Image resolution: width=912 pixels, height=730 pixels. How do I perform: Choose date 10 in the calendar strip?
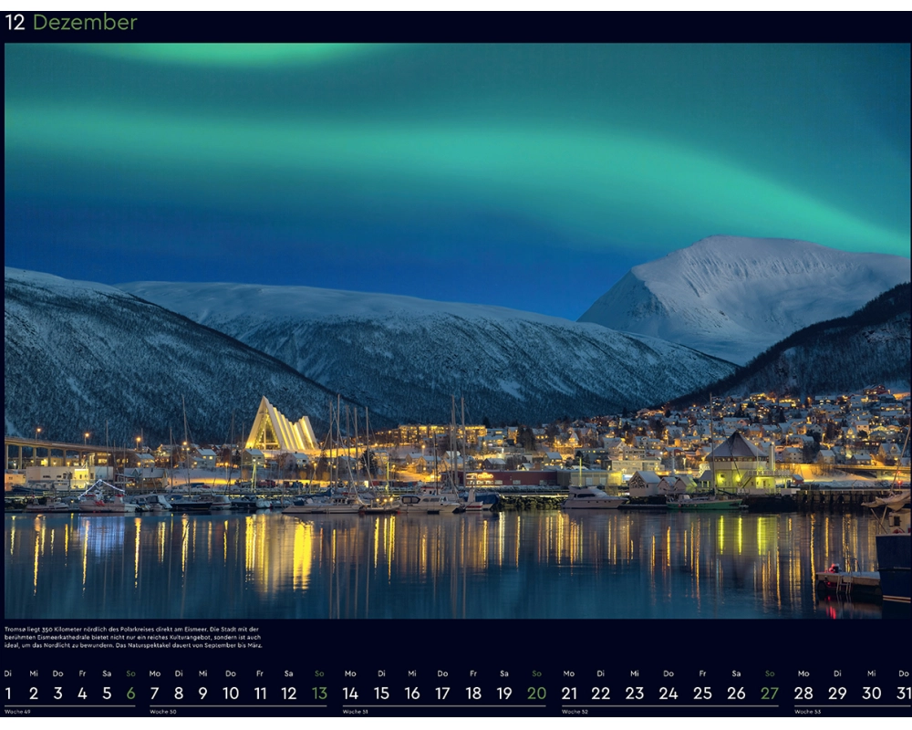[231, 693]
